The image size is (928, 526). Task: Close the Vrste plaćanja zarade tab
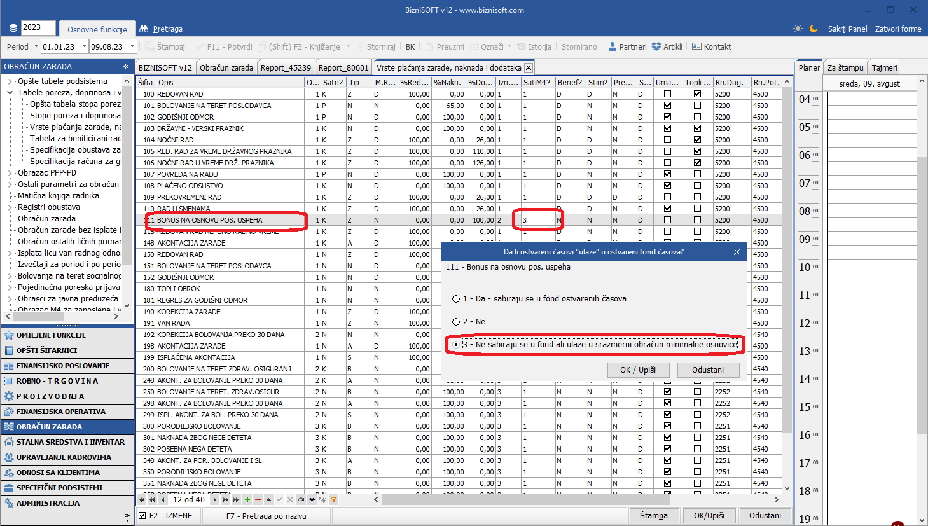point(529,67)
